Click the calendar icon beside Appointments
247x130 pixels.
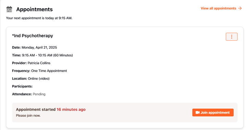tap(9, 9)
